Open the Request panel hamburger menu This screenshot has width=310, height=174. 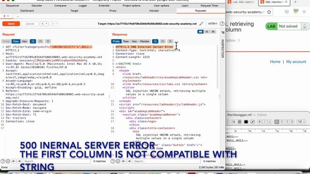click(48, 41)
